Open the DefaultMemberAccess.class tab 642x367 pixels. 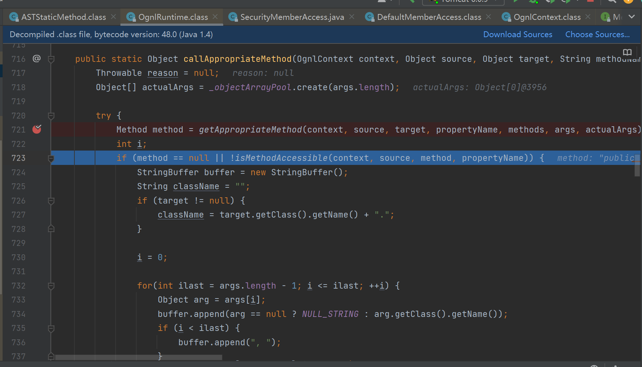click(x=429, y=17)
